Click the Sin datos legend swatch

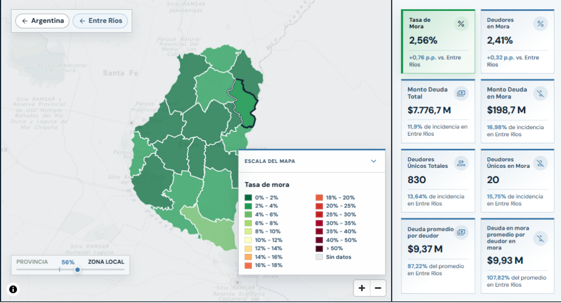pyautogui.click(x=319, y=257)
